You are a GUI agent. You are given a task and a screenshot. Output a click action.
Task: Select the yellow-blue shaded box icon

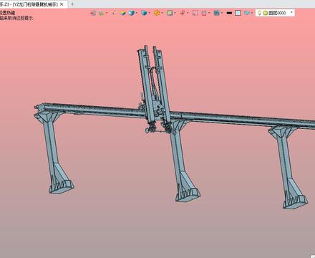pos(123,13)
